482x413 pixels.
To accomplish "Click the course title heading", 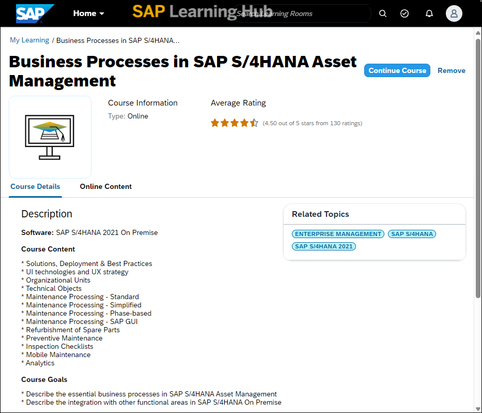I will pos(182,71).
